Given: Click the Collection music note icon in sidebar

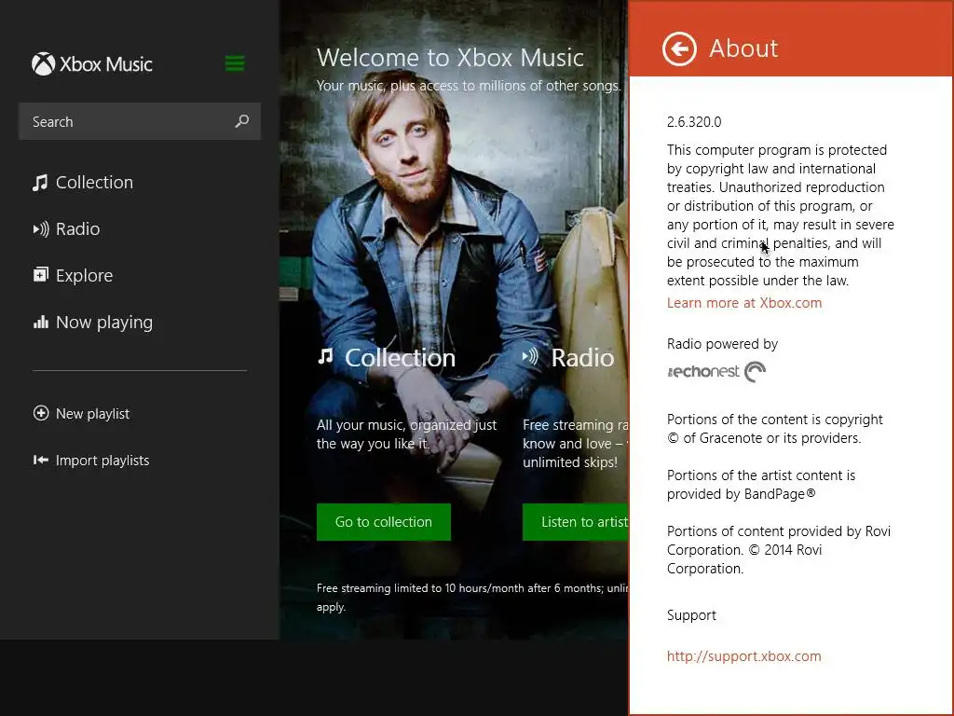Looking at the screenshot, I should click(40, 183).
